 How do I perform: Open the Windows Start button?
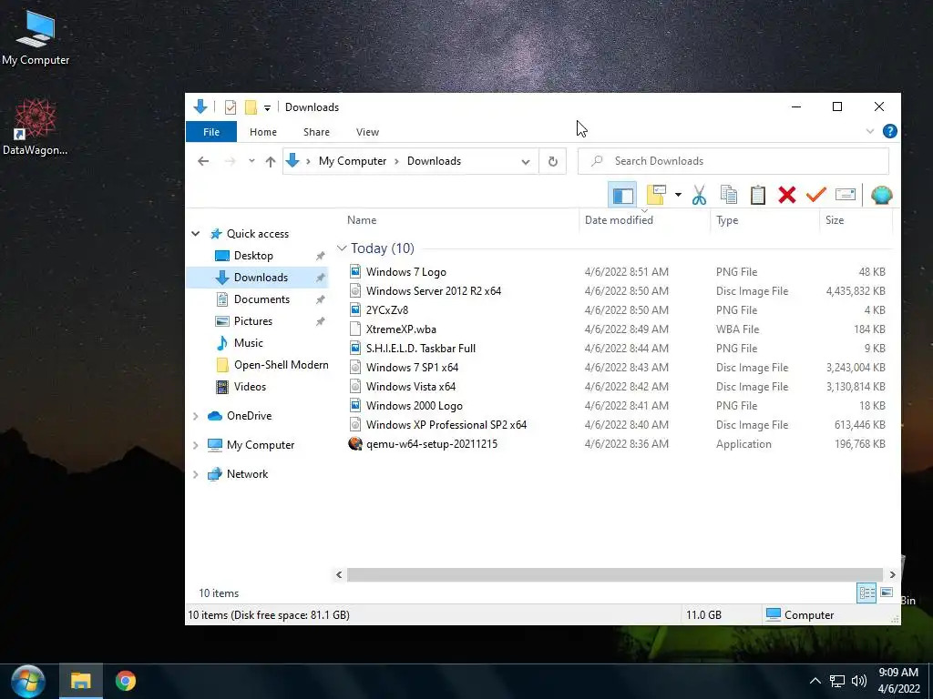pyautogui.click(x=27, y=681)
